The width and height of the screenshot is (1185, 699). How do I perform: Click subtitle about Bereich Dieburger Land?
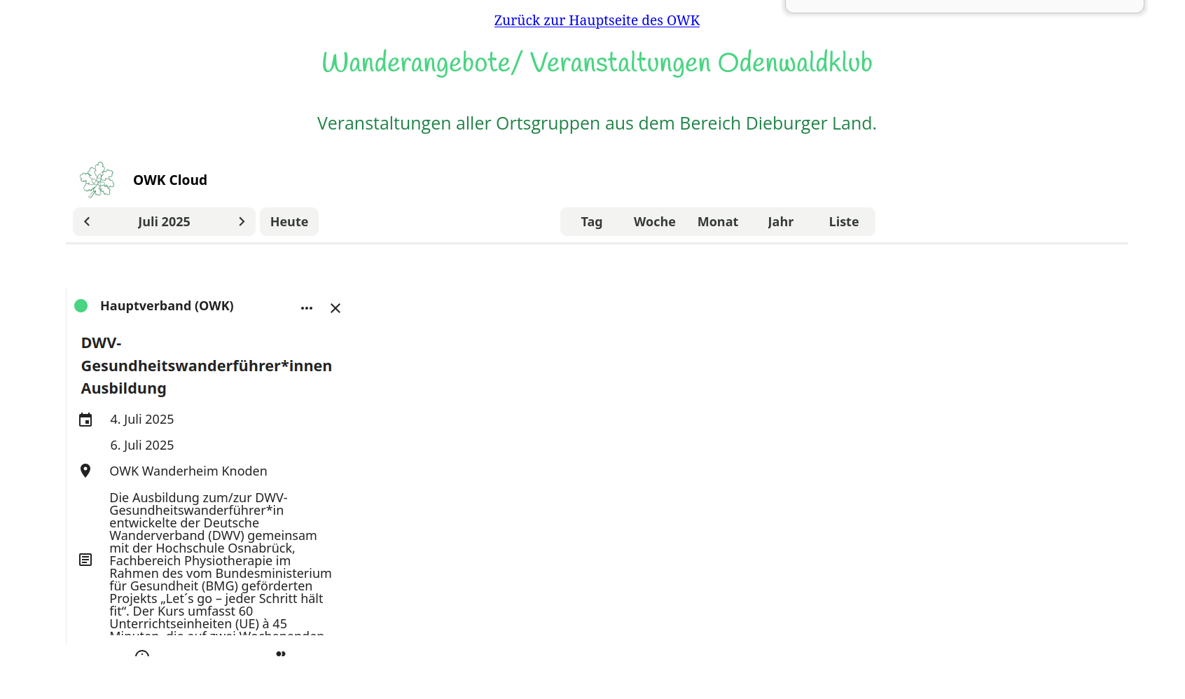coord(597,123)
